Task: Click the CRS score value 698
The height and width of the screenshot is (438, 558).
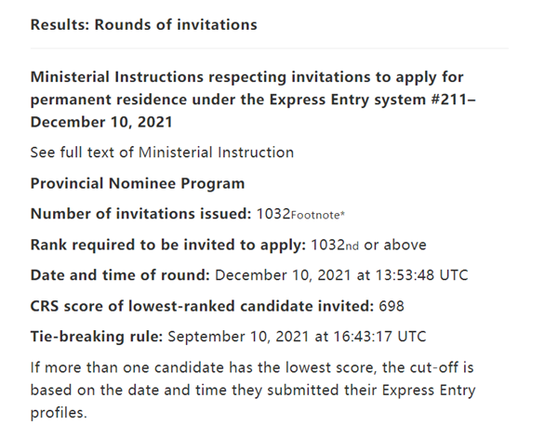Action: tap(392, 306)
